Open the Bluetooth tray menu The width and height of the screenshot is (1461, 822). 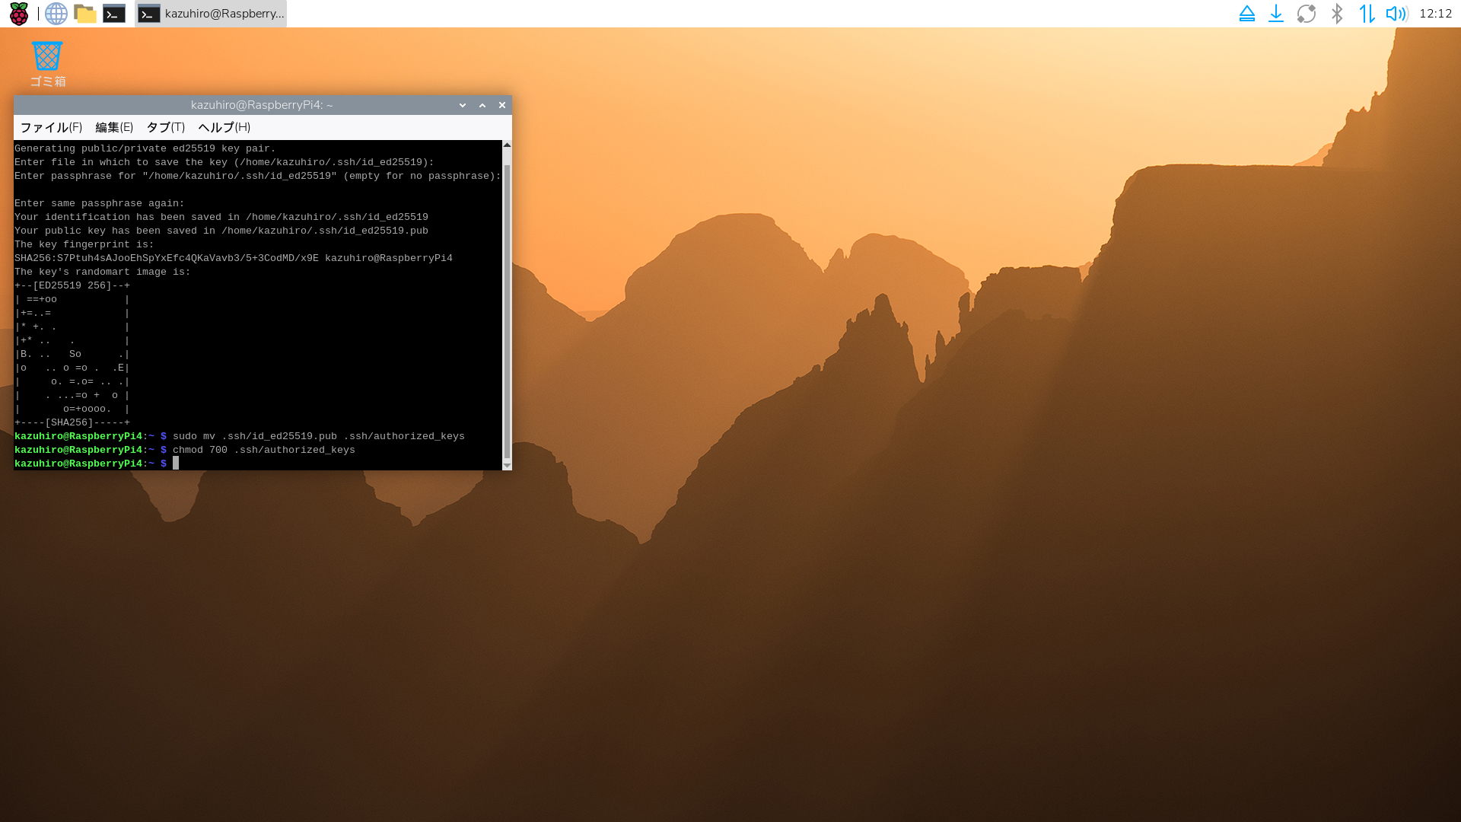1337,14
